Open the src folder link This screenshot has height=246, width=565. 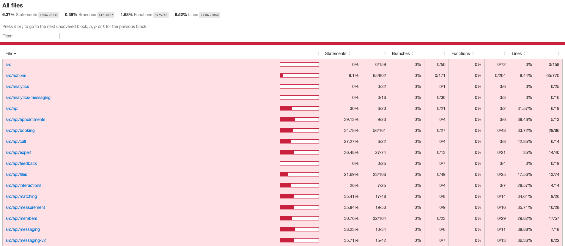click(8, 64)
